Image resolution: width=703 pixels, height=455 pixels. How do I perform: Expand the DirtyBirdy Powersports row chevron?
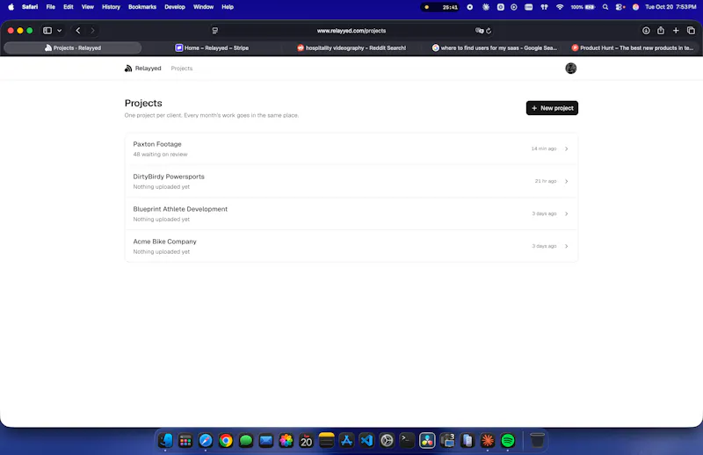[567, 181]
